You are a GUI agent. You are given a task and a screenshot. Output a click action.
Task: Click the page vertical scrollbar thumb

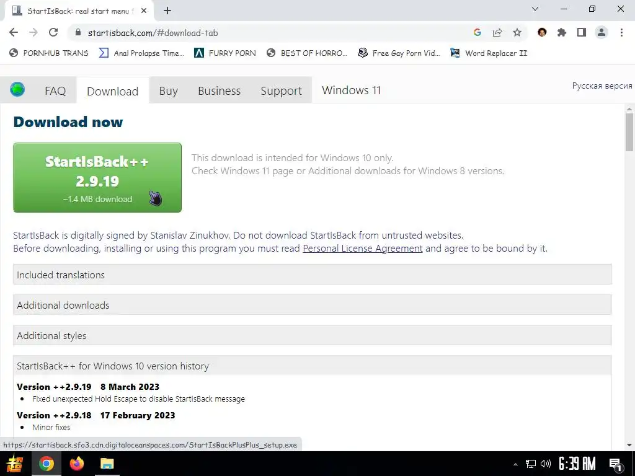coord(629,133)
